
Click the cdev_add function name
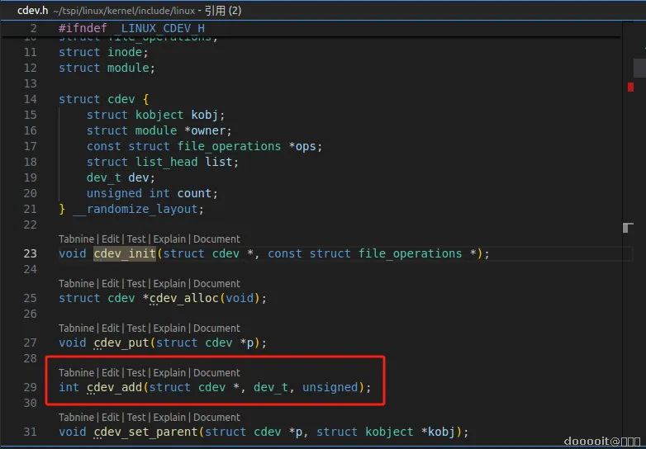pos(114,387)
